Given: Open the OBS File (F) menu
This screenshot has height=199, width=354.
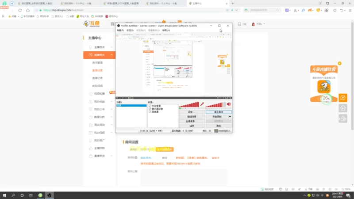Looking at the screenshot, I should [120, 30].
